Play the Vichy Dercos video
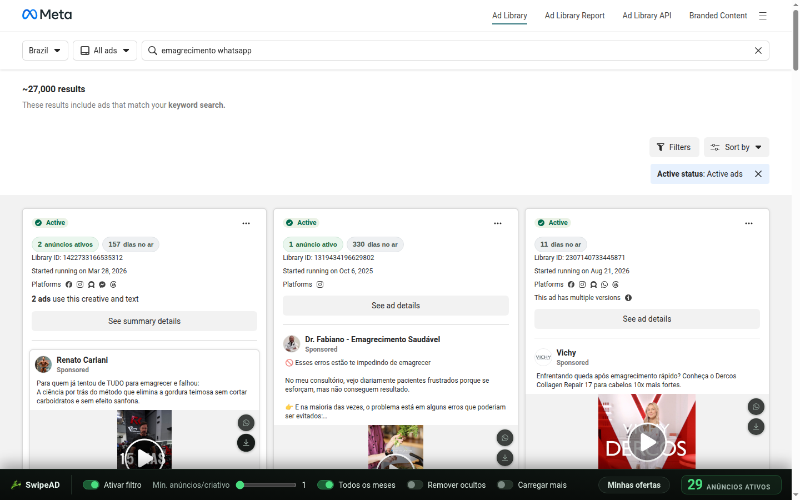The height and width of the screenshot is (500, 800). [647, 442]
